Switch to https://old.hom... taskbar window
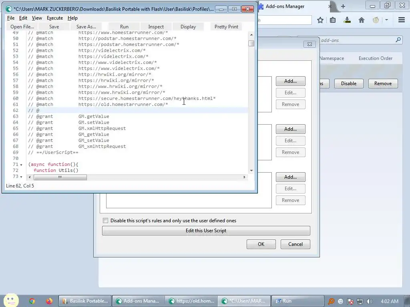Viewport: 410px width, 307px height. (x=192, y=301)
